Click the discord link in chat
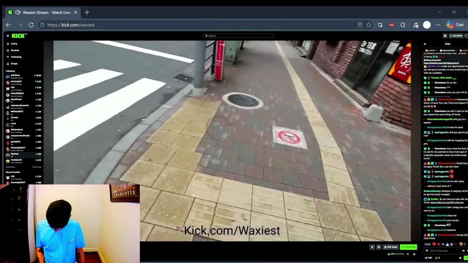The width and height of the screenshot is (468, 263). pyautogui.click(x=447, y=202)
